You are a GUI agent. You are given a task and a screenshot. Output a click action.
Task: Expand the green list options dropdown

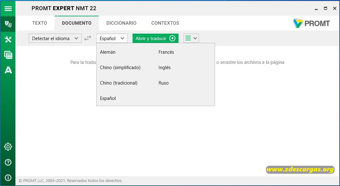point(191,38)
